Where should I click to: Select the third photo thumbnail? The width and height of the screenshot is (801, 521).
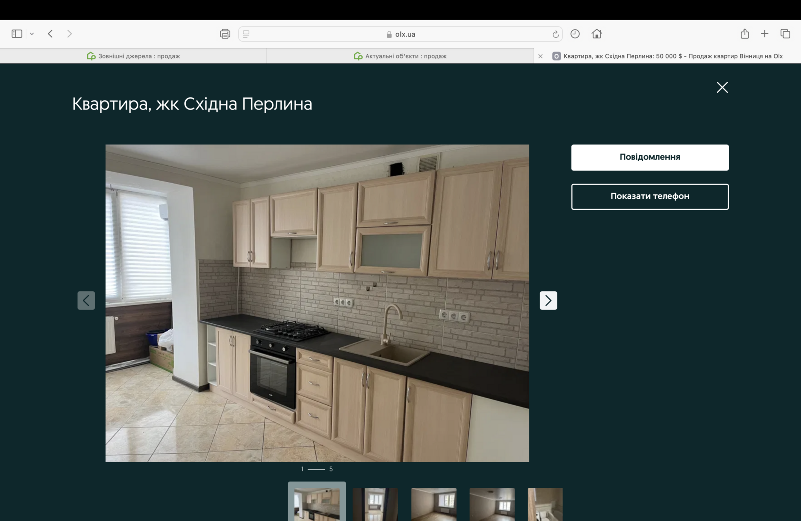point(434,504)
